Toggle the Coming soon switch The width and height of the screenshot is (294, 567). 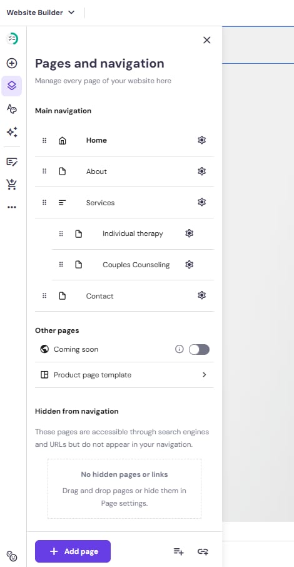pos(200,349)
